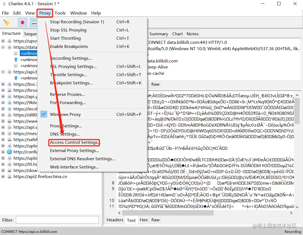Expand the https://bvc tree node

pyautogui.click(x=3, y=84)
